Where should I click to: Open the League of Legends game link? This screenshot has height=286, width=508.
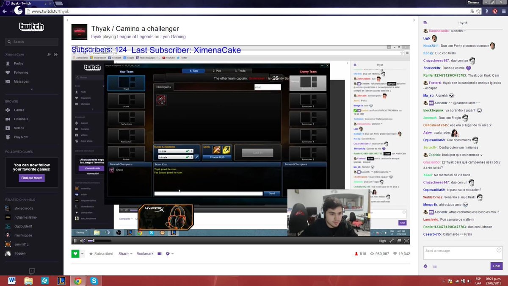[135, 37]
